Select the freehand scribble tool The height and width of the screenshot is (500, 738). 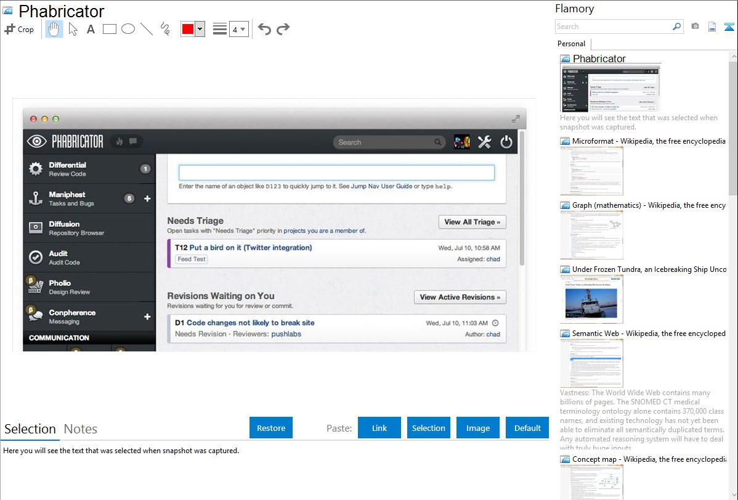coord(164,29)
